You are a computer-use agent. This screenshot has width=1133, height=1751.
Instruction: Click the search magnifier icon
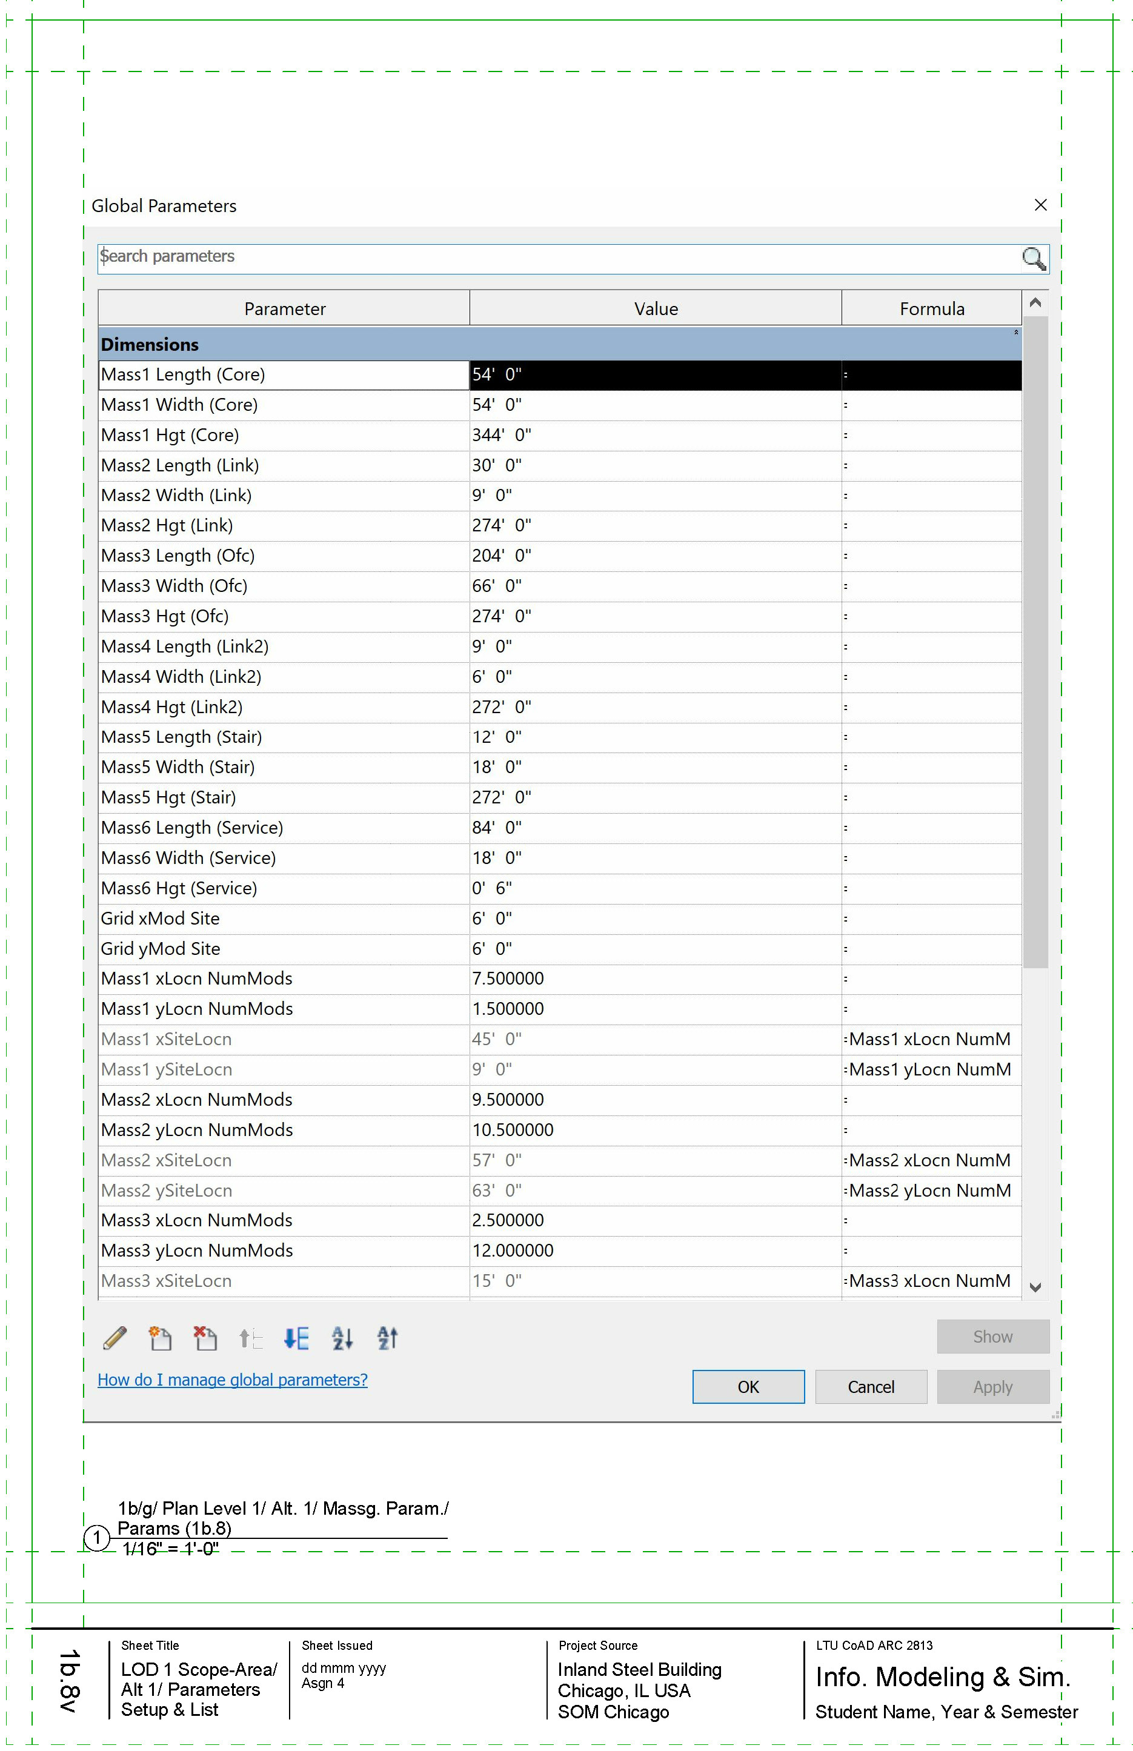coord(1034,258)
